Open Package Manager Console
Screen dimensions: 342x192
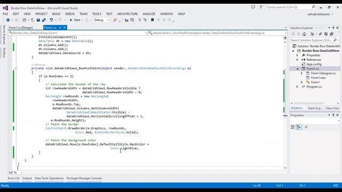coord(84,178)
